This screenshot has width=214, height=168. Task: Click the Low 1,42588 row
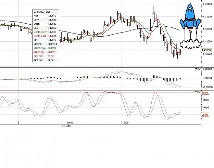tap(46, 20)
